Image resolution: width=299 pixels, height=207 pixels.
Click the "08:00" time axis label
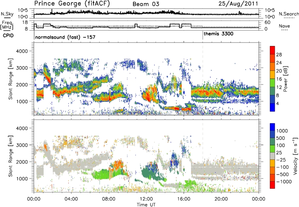coord(109,199)
